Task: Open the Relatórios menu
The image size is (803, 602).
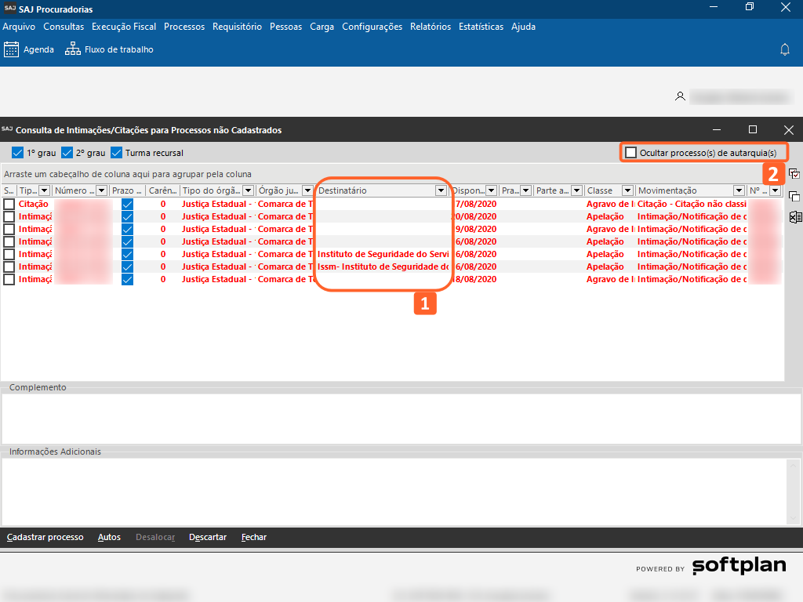Action: (430, 27)
